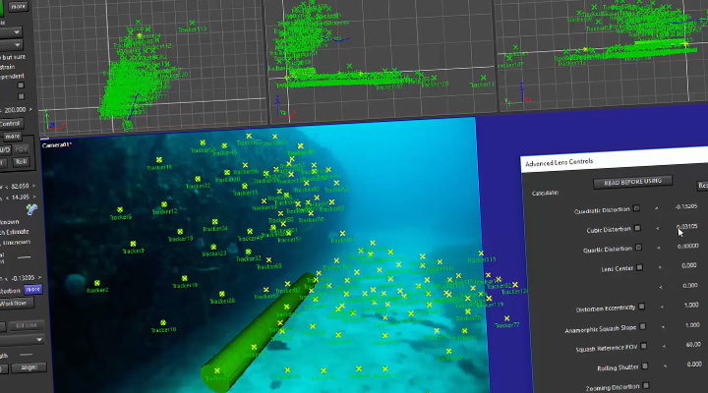Open the first dropdown in left panel
This screenshot has width=708, height=393.
[11, 32]
